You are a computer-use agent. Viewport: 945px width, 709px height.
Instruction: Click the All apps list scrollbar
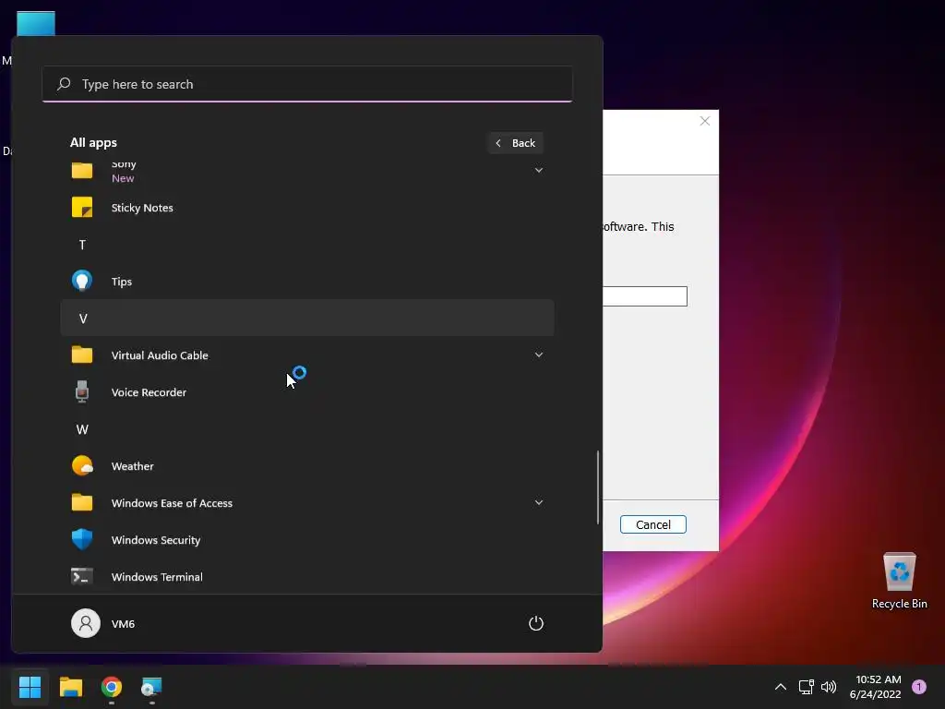tap(598, 487)
